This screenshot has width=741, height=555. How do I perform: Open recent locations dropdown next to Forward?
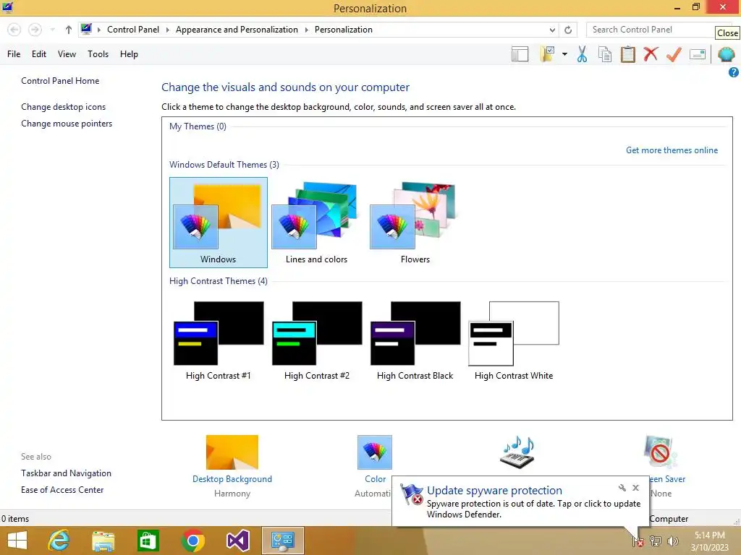click(x=52, y=30)
